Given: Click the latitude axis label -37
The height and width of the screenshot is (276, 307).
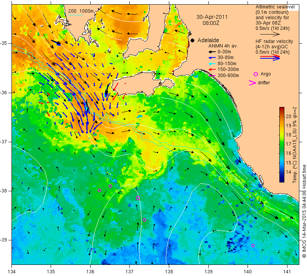Looking at the screenshot, I should [4, 141].
